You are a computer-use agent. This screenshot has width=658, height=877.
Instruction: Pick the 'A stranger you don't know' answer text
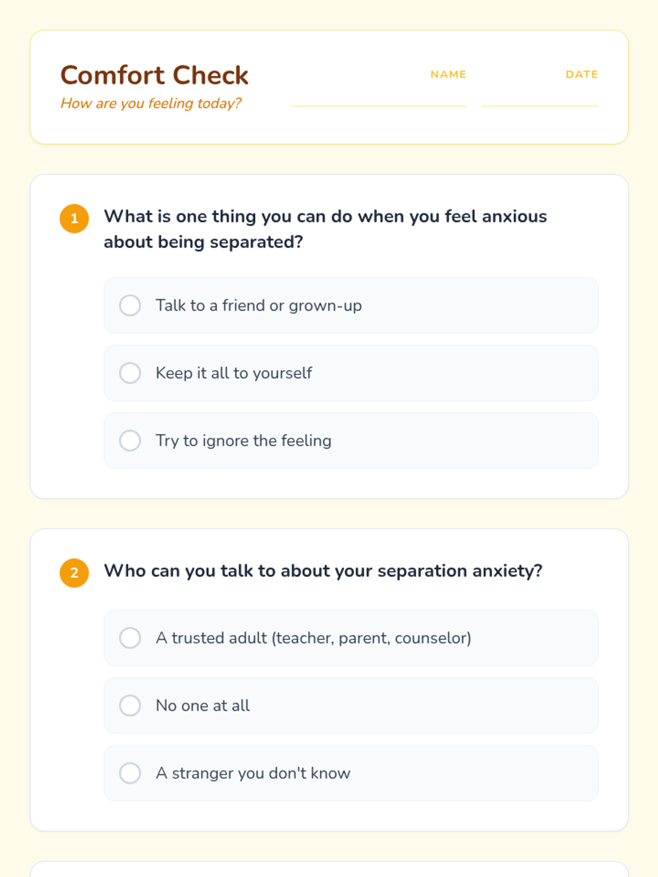(253, 773)
